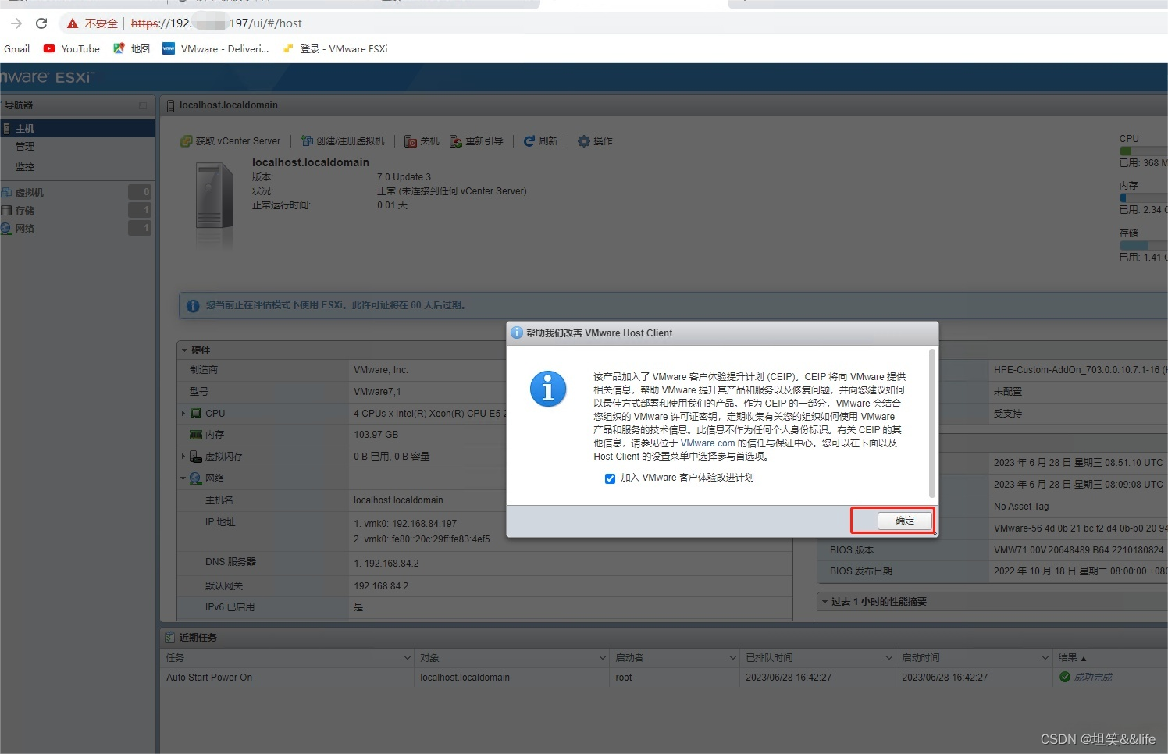Click the 重新引导 reboot button
Image resolution: width=1168 pixels, height=754 pixels.
click(x=476, y=141)
